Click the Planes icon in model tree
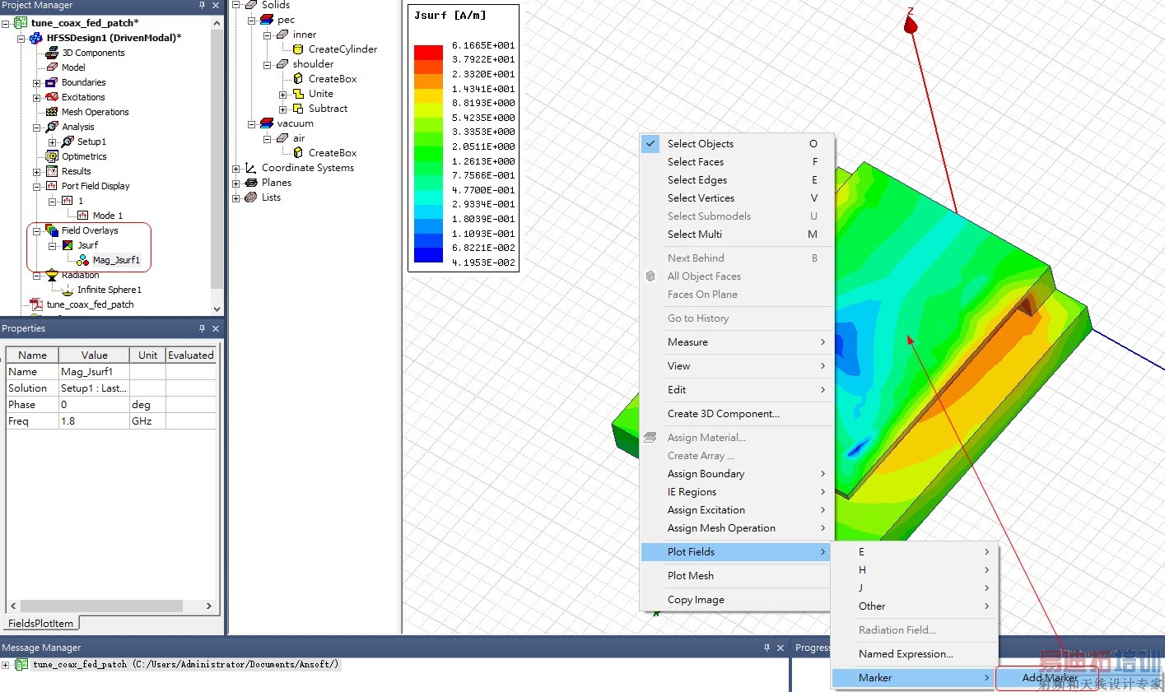Viewport: 1165px width, 692px height. 251,183
